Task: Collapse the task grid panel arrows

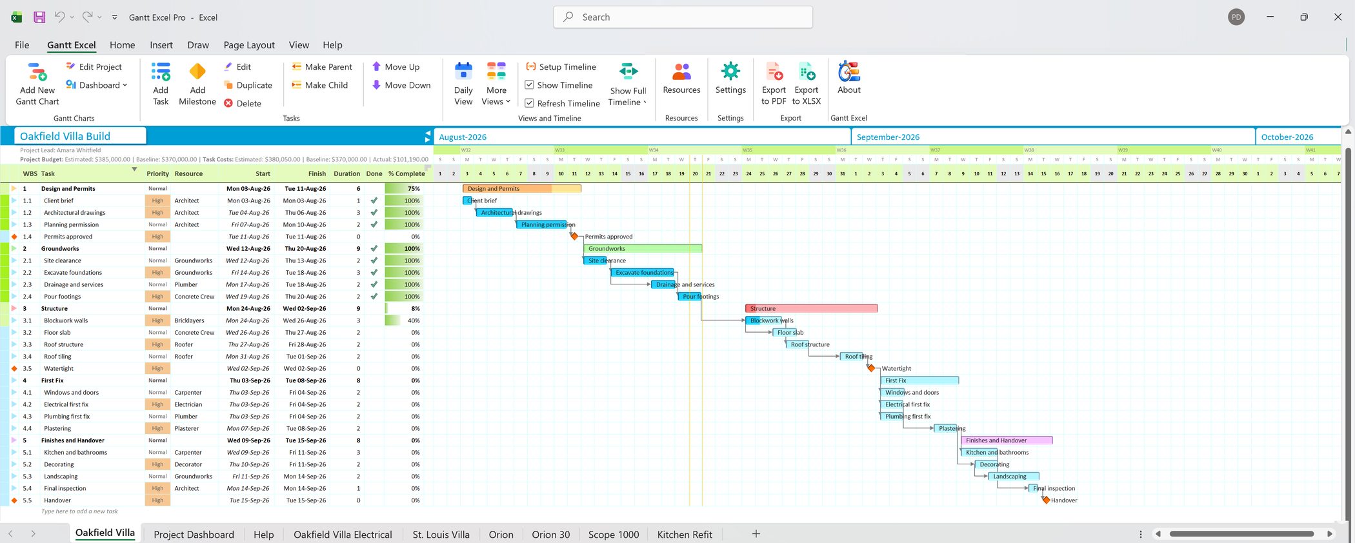Action: click(x=427, y=136)
